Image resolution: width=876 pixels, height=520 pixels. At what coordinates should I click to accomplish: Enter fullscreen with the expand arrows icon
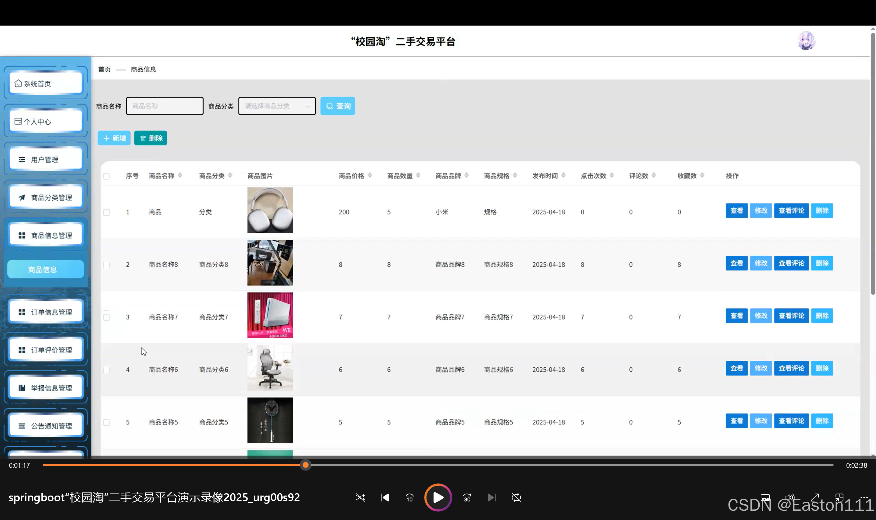coord(815,498)
